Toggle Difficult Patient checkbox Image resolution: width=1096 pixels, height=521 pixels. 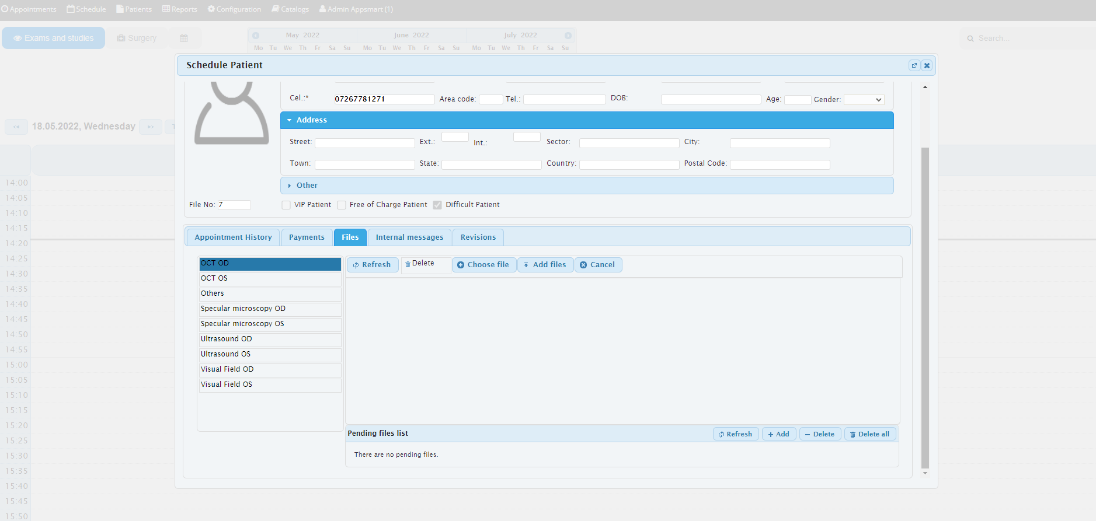(437, 205)
